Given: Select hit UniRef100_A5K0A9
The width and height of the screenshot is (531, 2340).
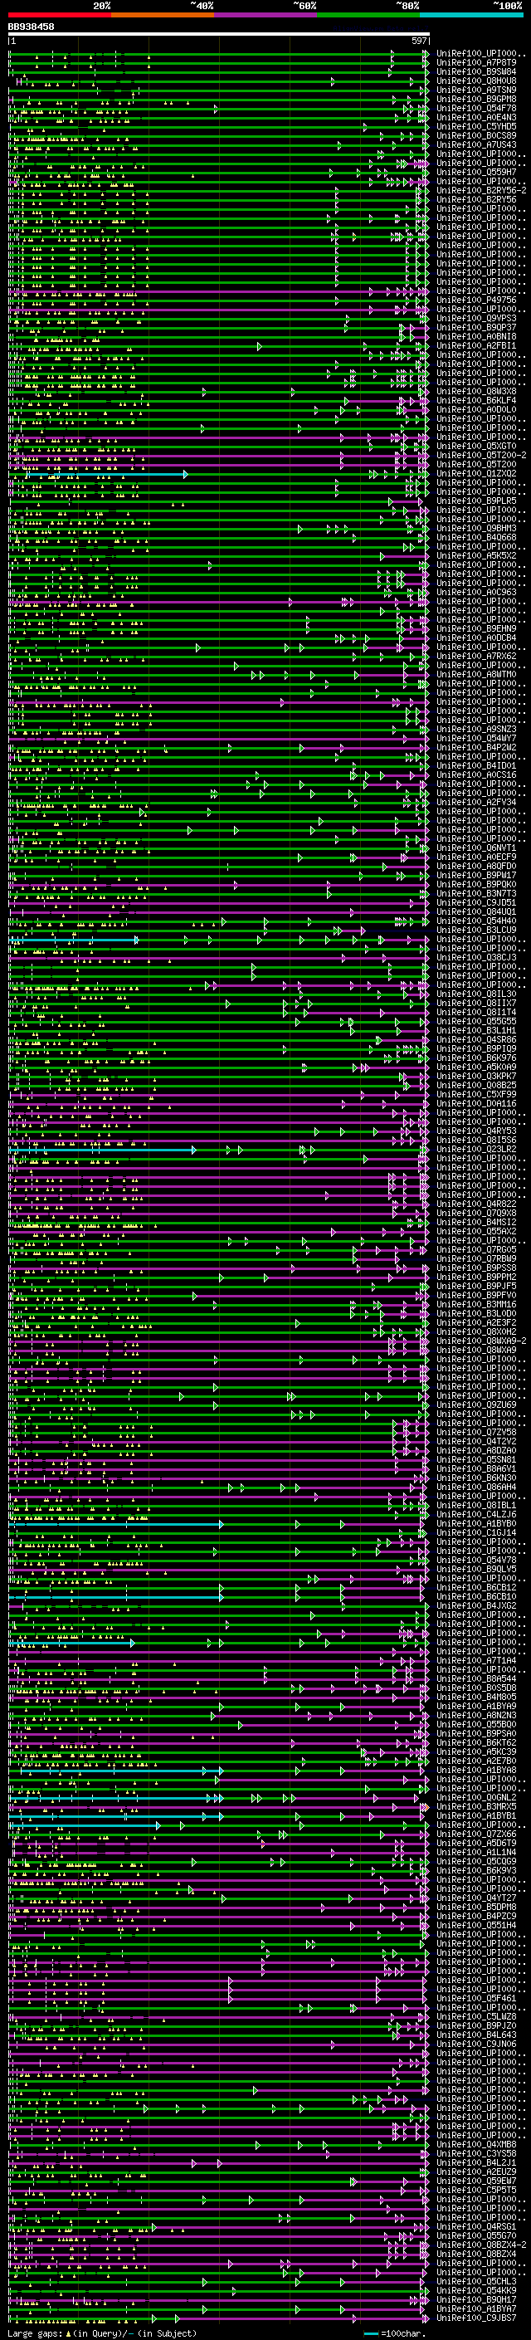Looking at the screenshot, I should tap(476, 1067).
